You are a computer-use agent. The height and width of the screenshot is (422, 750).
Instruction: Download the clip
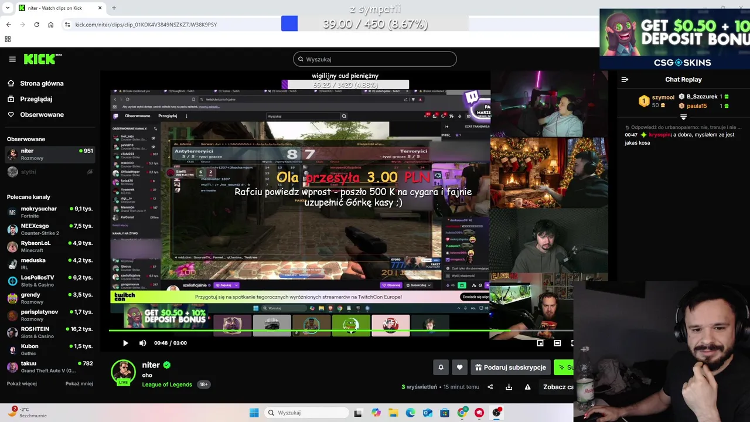[509, 387]
